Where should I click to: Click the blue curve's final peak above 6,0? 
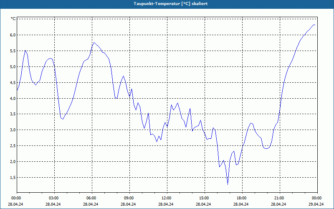coord(314,25)
